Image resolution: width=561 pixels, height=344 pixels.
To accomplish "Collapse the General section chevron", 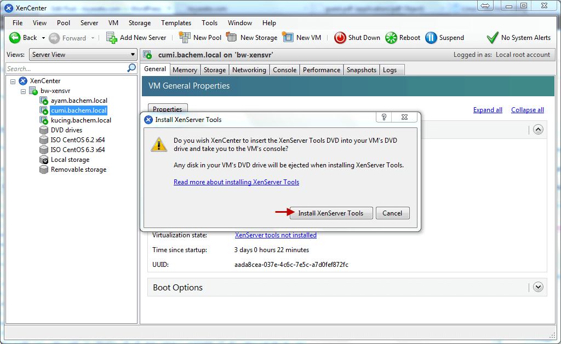I will (538, 130).
